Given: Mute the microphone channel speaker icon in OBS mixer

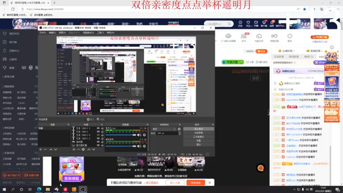Looking at the screenshot, I should click(139, 135).
